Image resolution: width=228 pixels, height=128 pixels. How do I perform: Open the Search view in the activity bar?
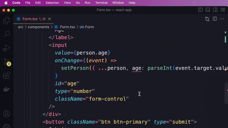6,34
